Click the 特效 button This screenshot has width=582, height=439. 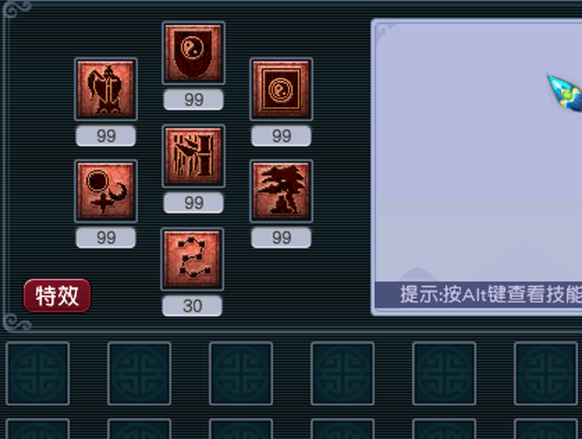(57, 296)
